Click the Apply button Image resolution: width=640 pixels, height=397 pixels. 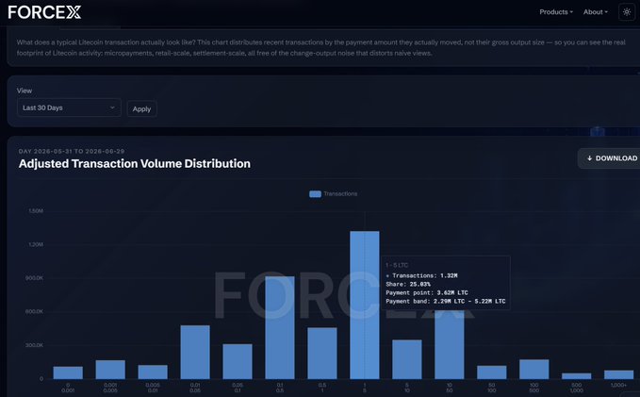[141, 109]
